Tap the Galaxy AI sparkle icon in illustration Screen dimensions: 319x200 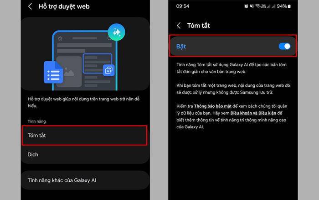[x=116, y=32]
